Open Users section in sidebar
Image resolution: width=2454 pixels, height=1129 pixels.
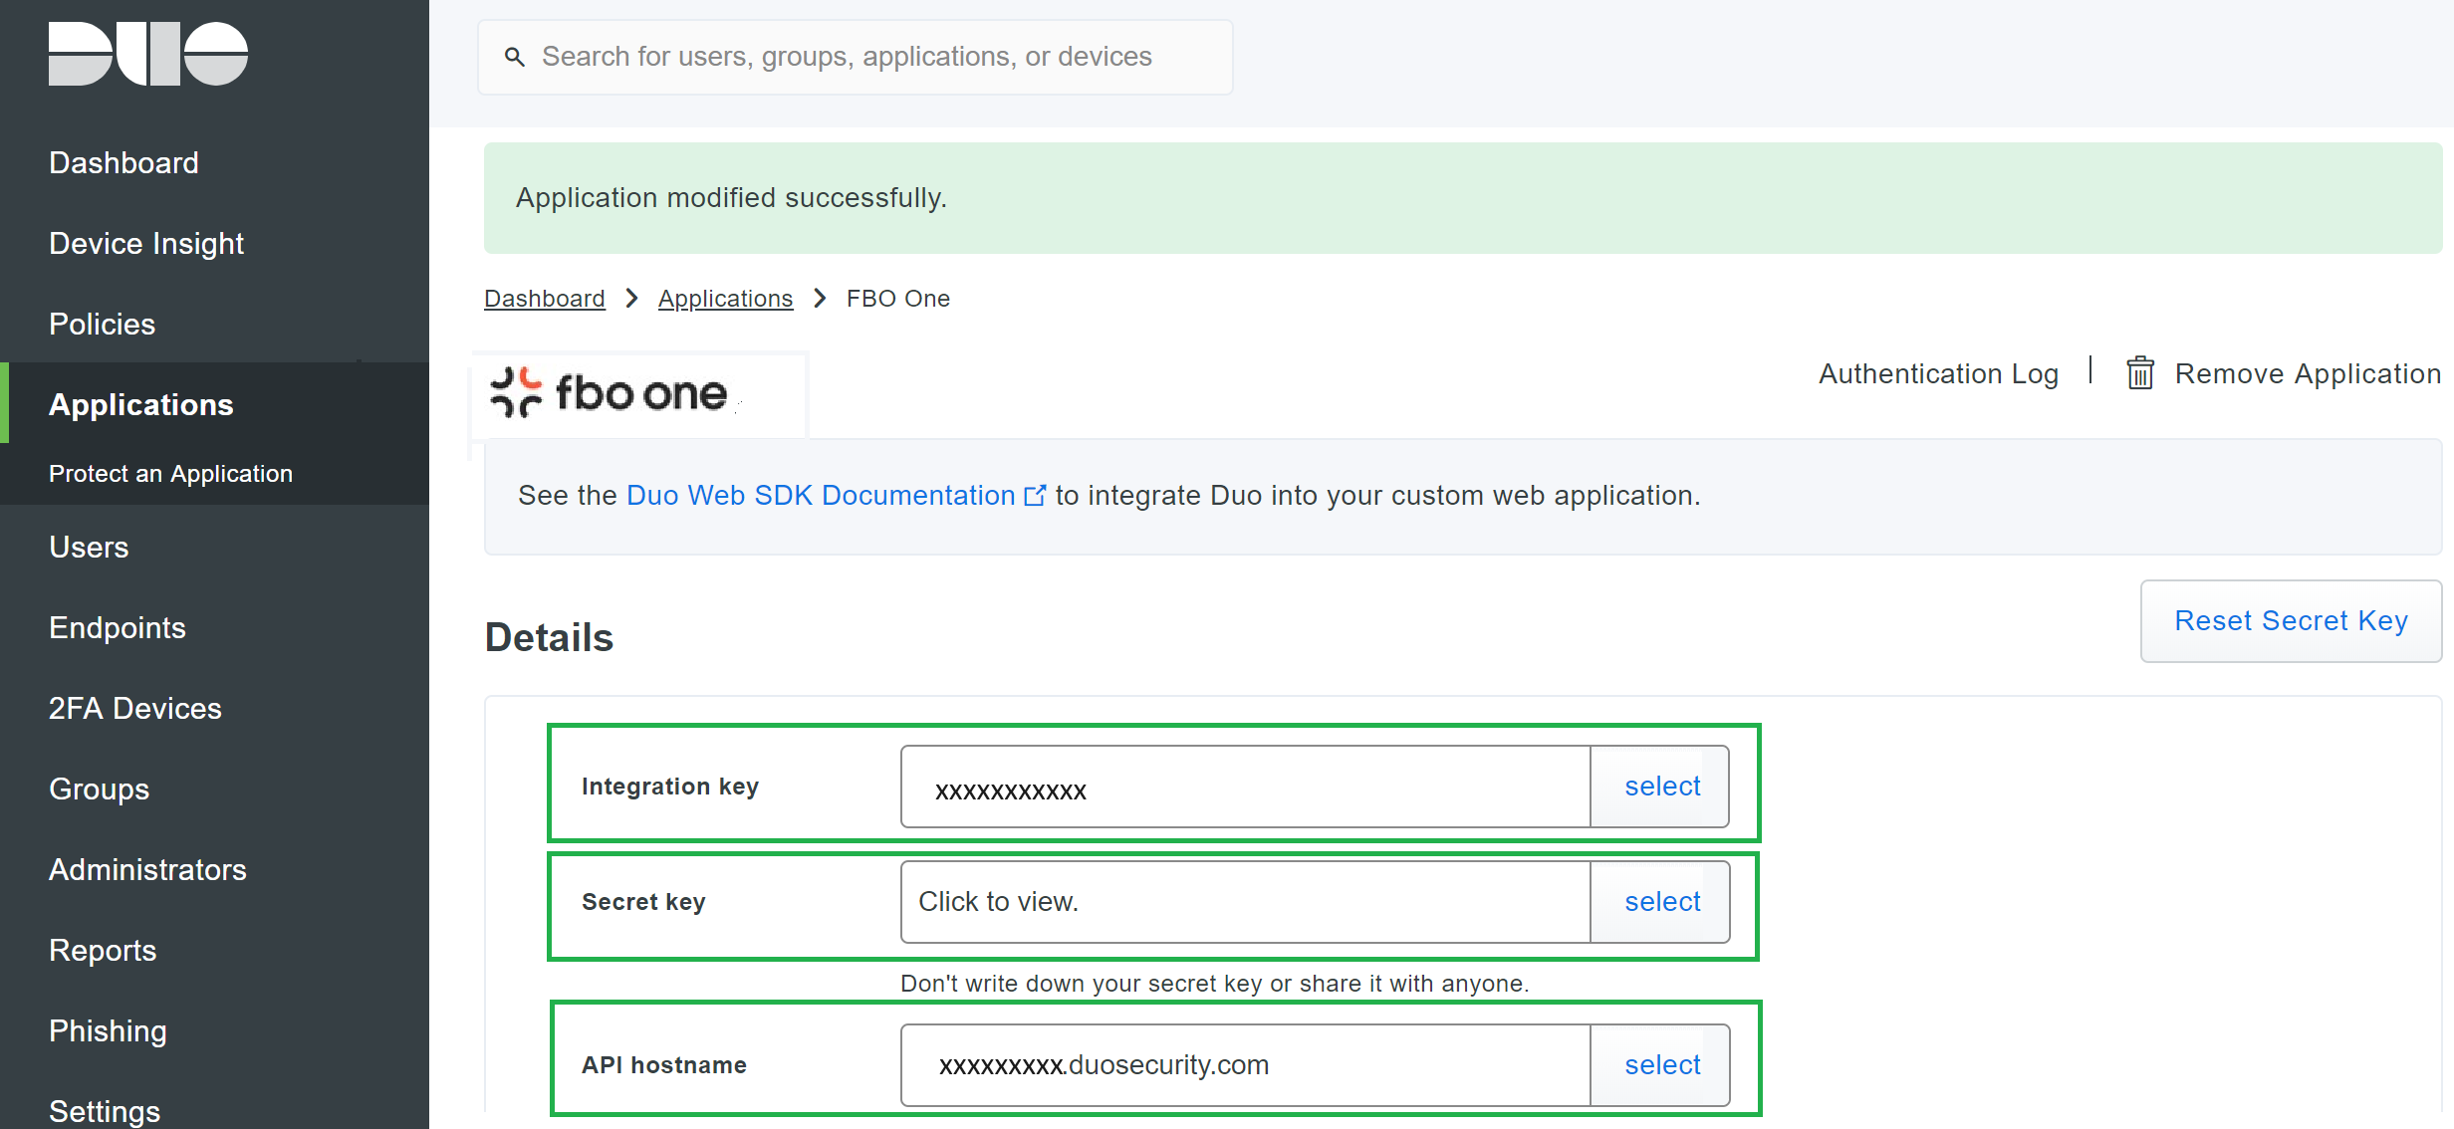(x=89, y=547)
